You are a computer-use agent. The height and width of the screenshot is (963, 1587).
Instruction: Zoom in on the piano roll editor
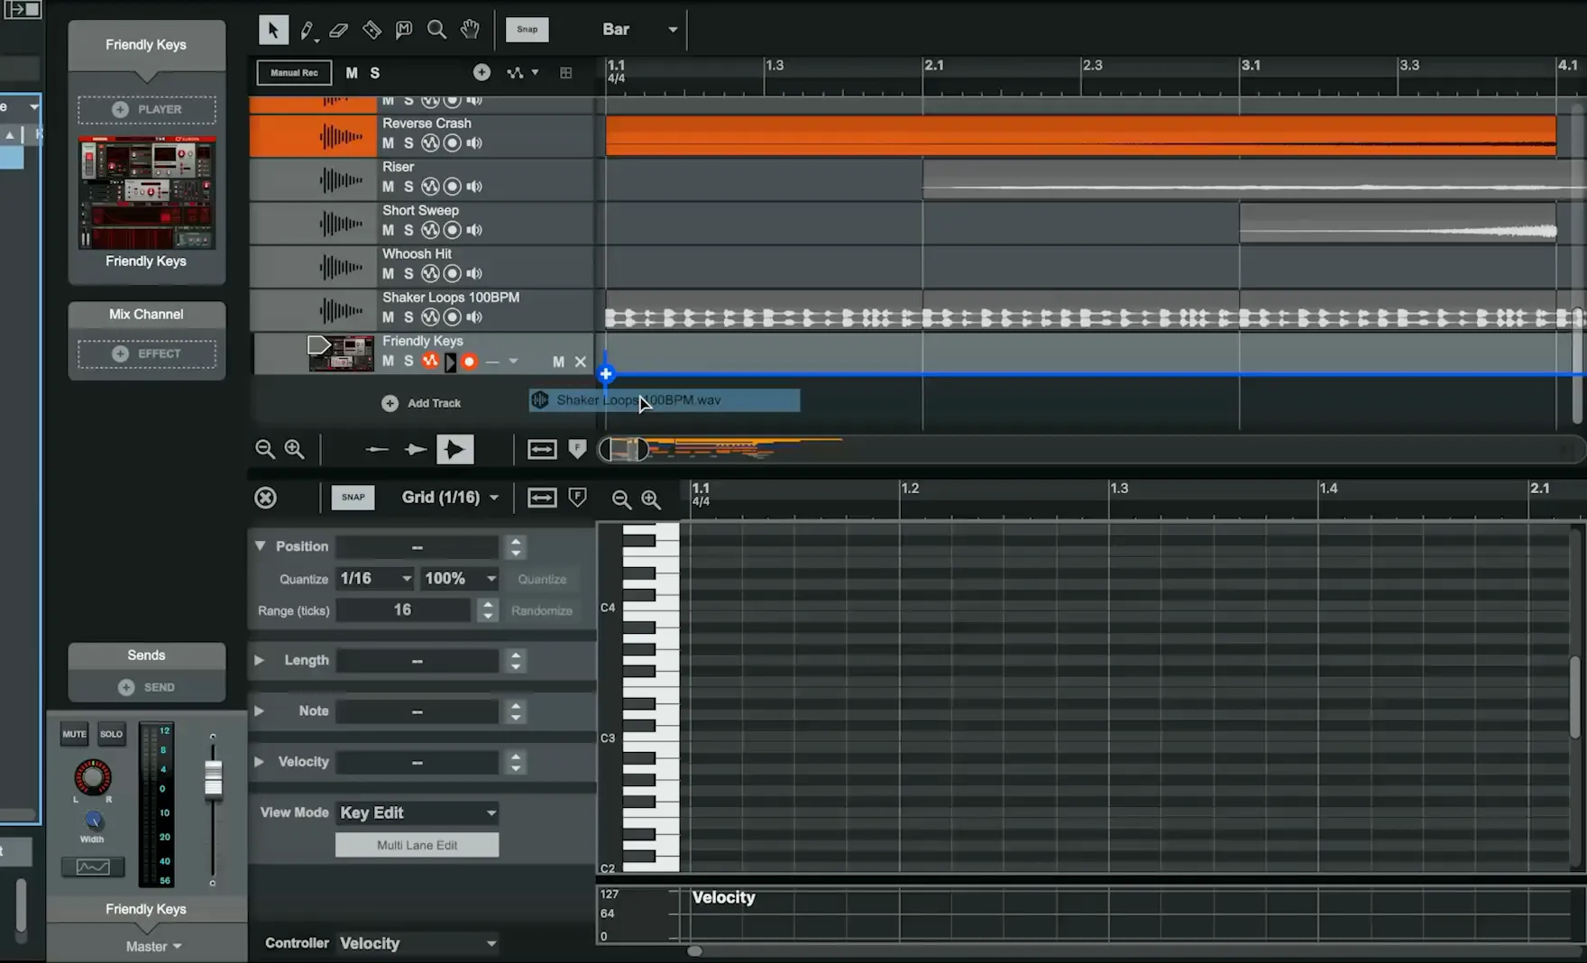[651, 499]
